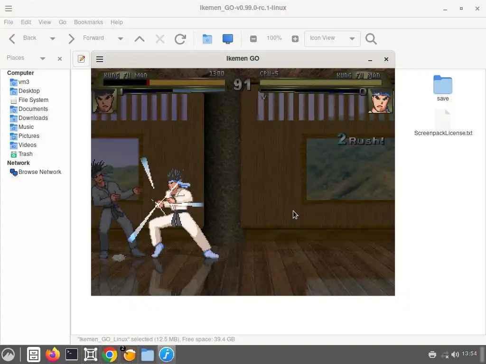Open the Computer icon in toolbar
Screen dimensions: 486x364
(x=227, y=39)
